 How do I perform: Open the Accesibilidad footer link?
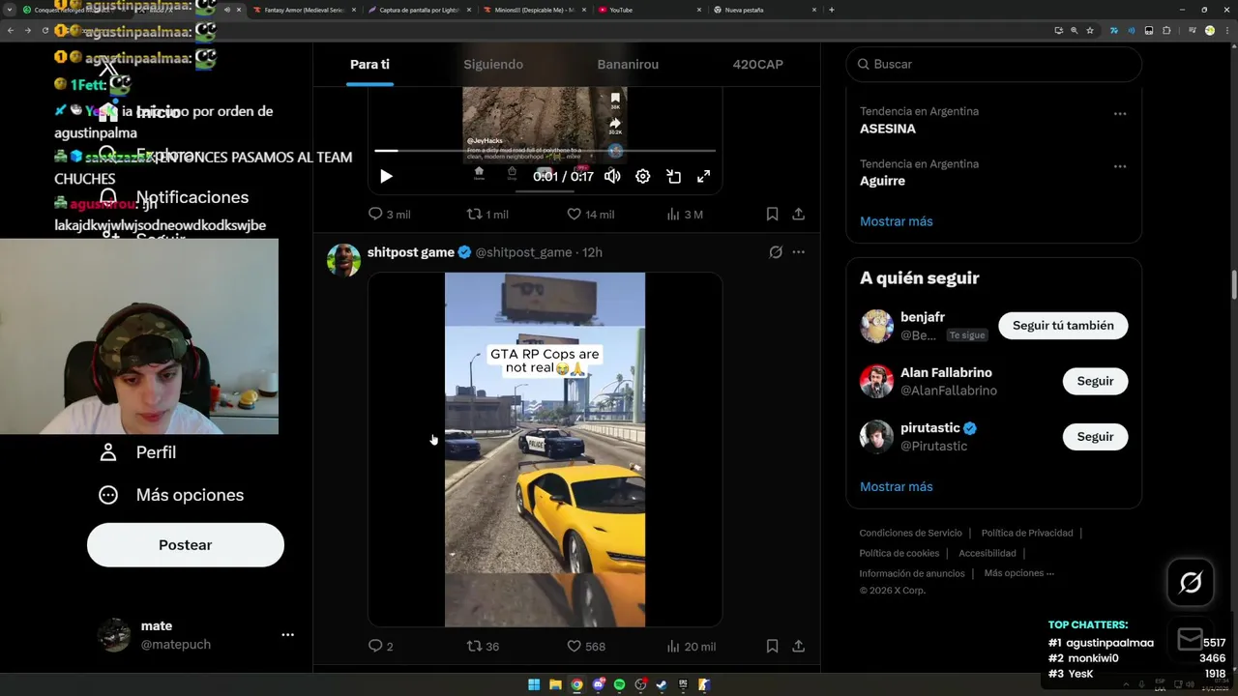click(987, 553)
